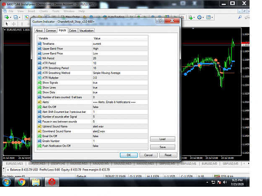The height and width of the screenshot is (196, 262).
Task: Open the File menu
Action: point(11,11)
